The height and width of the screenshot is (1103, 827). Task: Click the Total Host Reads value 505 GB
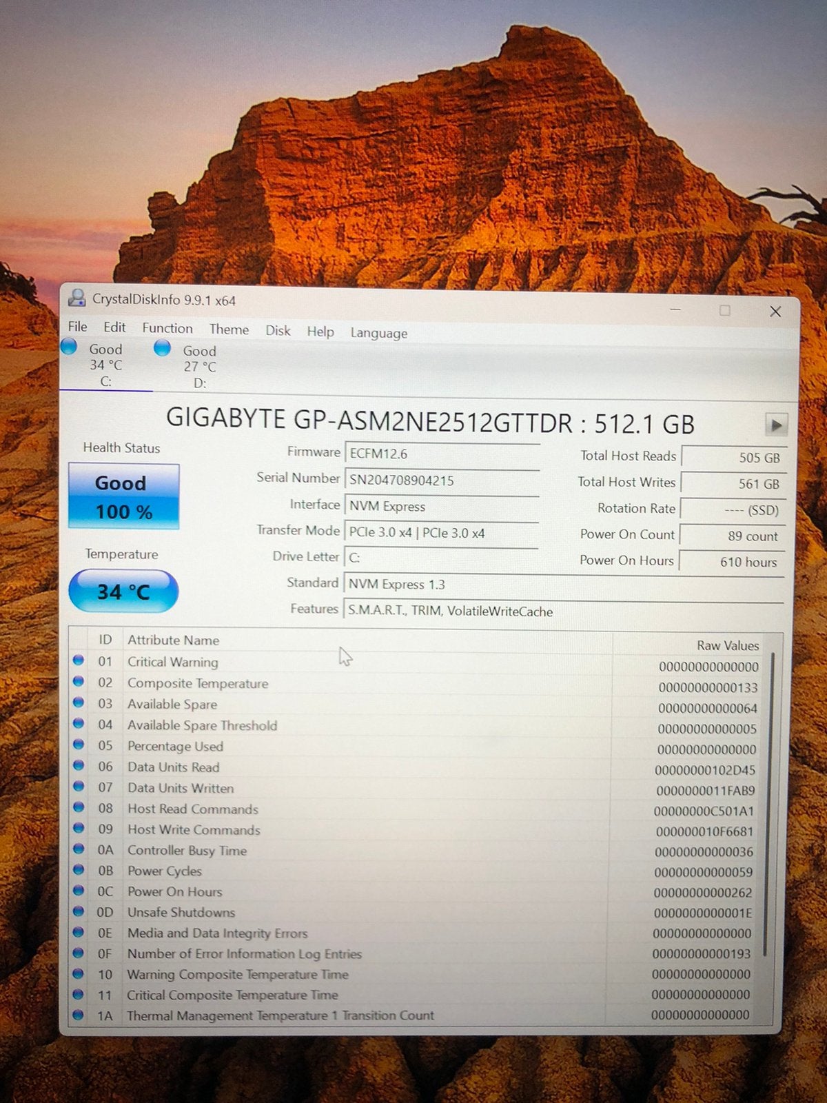coord(733,458)
